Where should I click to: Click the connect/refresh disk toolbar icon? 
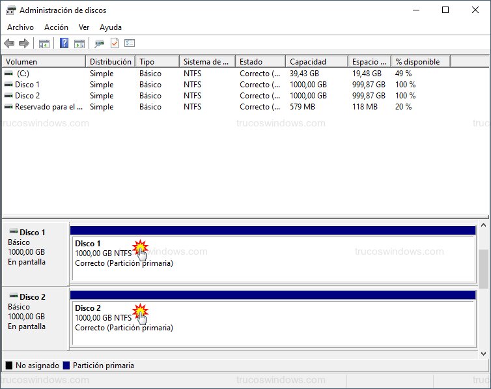99,44
